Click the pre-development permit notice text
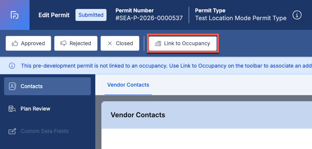This screenshot has height=149, width=312. [x=166, y=66]
